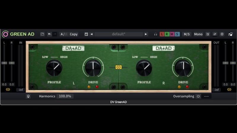The width and height of the screenshot is (237, 133).
Task: Click the input L fader handle
Action: click(4, 63)
